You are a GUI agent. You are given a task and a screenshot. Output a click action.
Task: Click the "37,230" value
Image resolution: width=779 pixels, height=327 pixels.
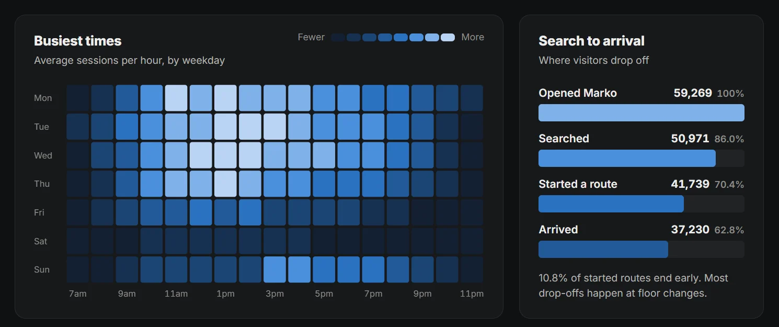pos(690,230)
